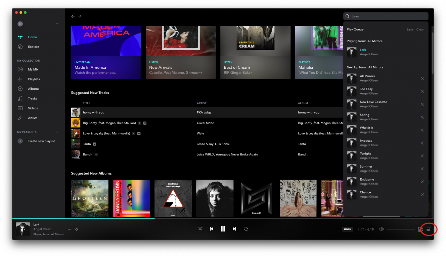
Task: Remove Spring from the queue
Action: click(422, 117)
